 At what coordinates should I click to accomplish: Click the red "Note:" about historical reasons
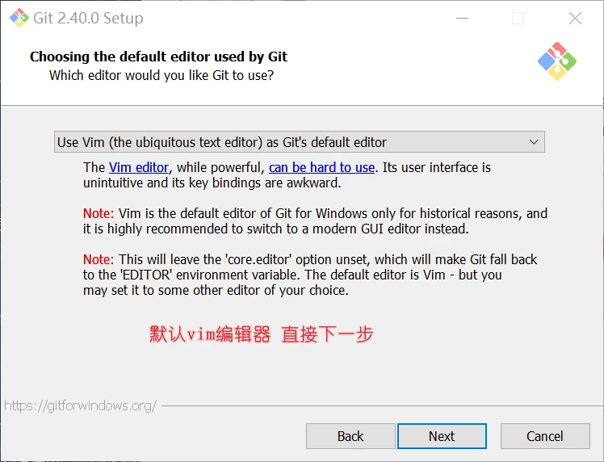tap(99, 213)
